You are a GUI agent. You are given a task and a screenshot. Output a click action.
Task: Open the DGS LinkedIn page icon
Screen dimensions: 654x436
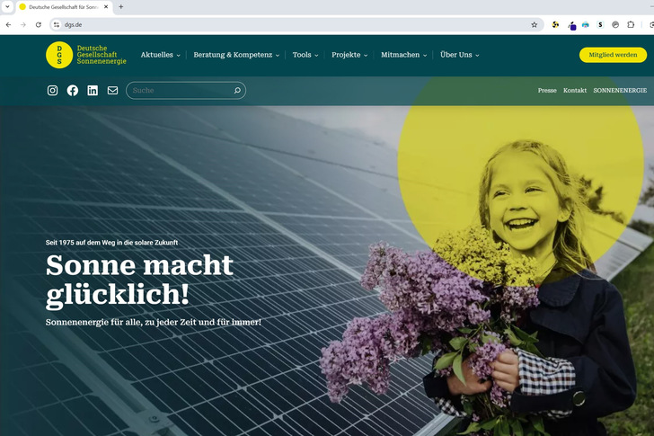pyautogui.click(x=93, y=91)
